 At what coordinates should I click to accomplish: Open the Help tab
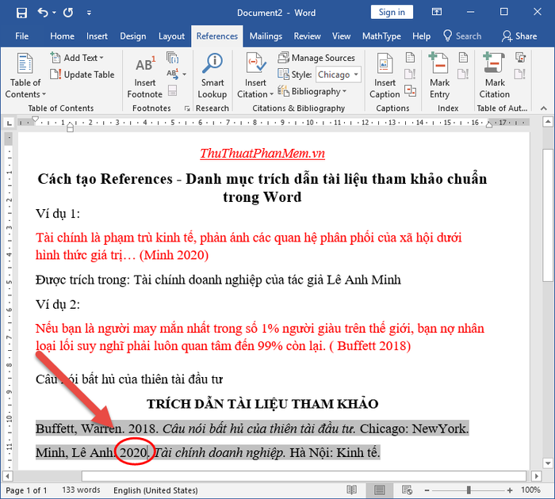click(421, 36)
